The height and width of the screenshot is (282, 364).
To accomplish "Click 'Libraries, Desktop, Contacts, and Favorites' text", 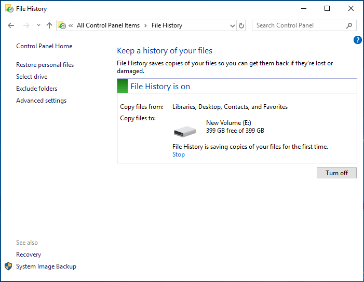I will pos(230,107).
